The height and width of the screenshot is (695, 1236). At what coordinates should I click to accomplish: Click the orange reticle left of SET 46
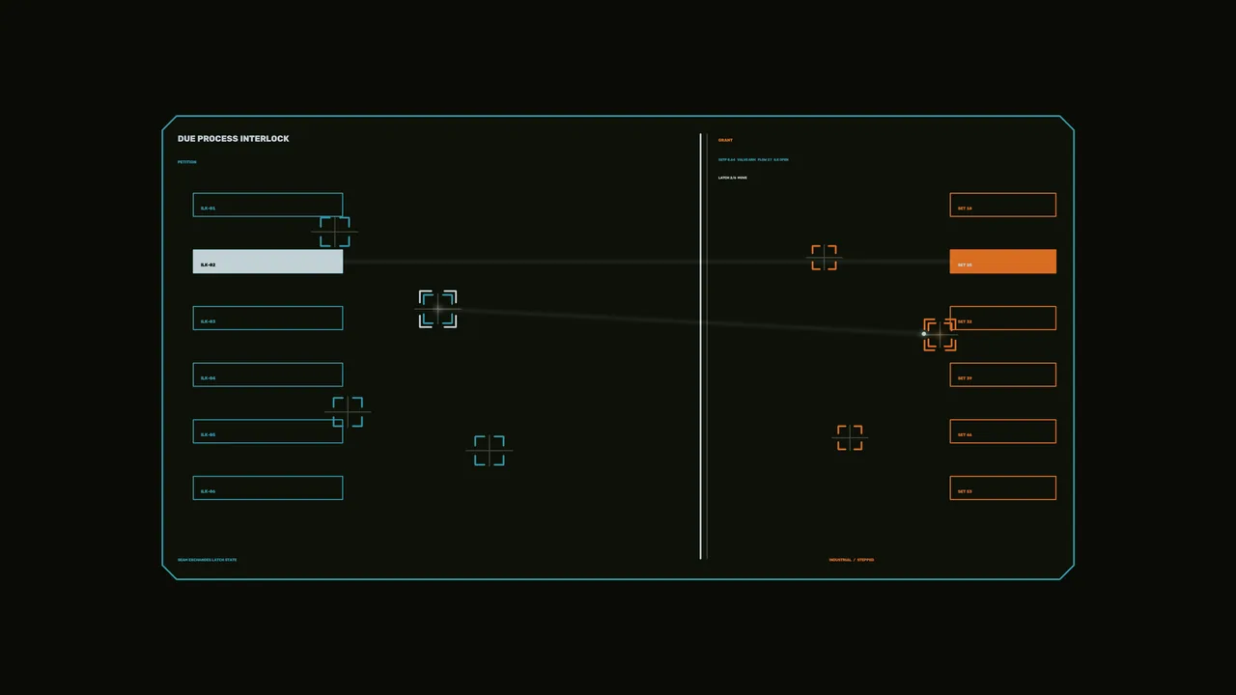(x=850, y=437)
